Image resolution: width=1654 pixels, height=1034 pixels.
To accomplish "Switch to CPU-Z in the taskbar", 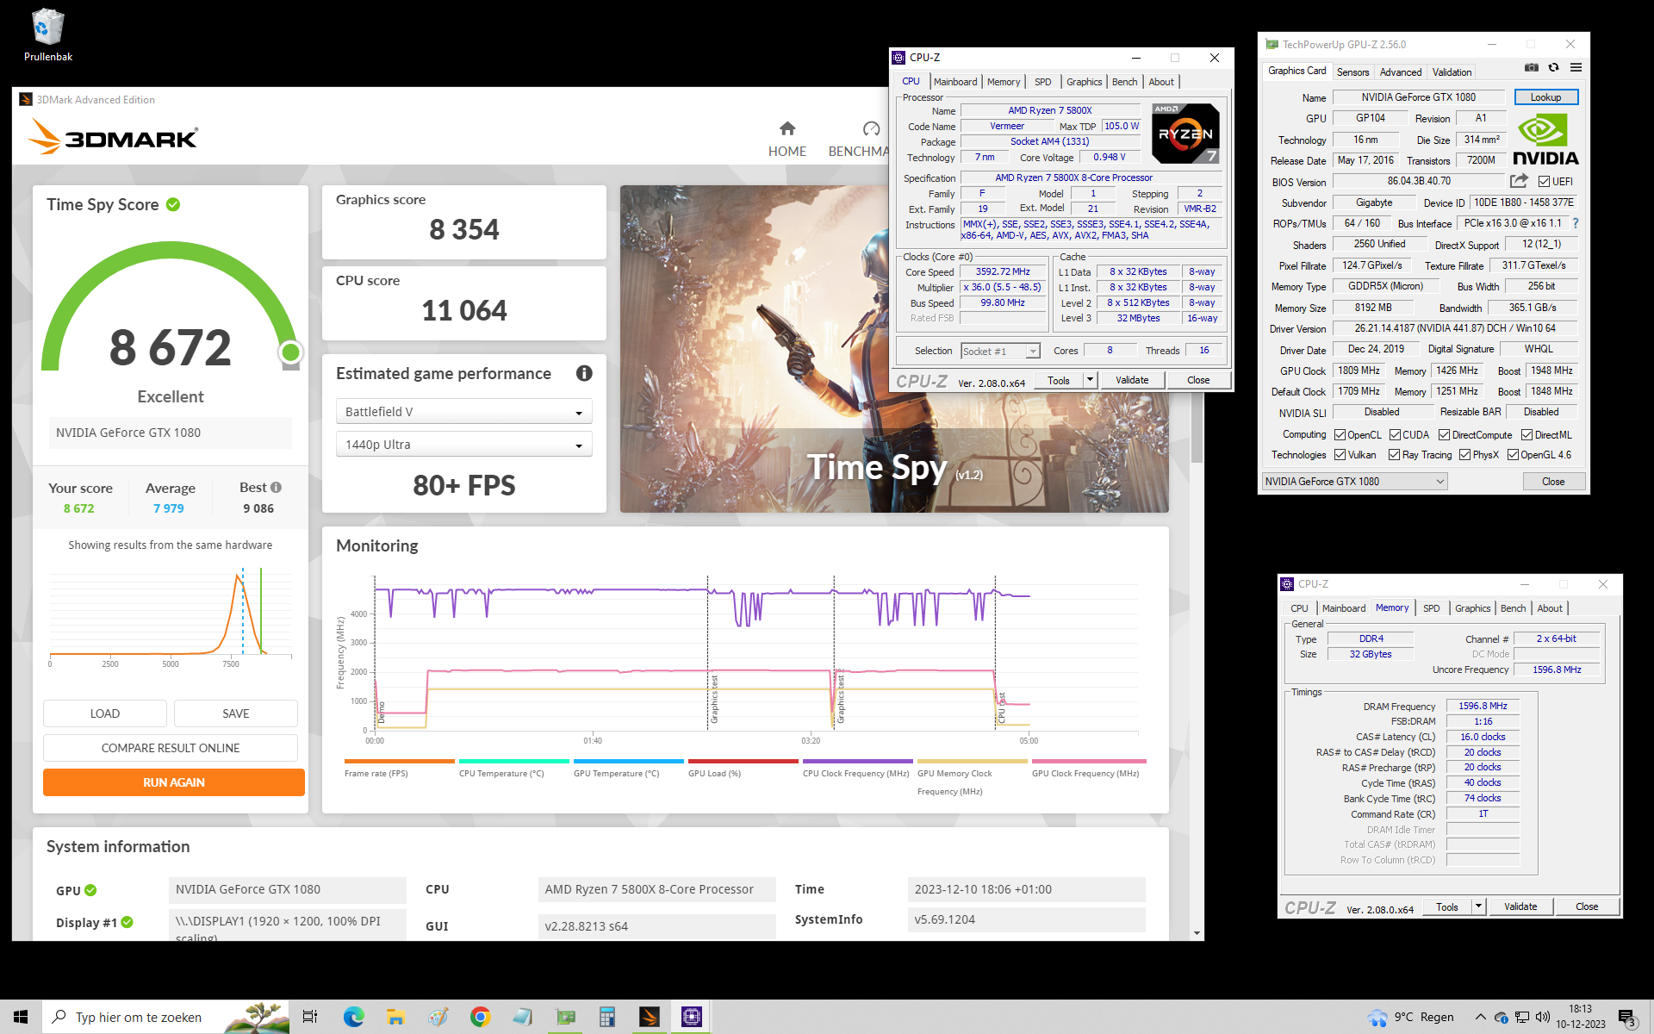I will pos(692,1017).
